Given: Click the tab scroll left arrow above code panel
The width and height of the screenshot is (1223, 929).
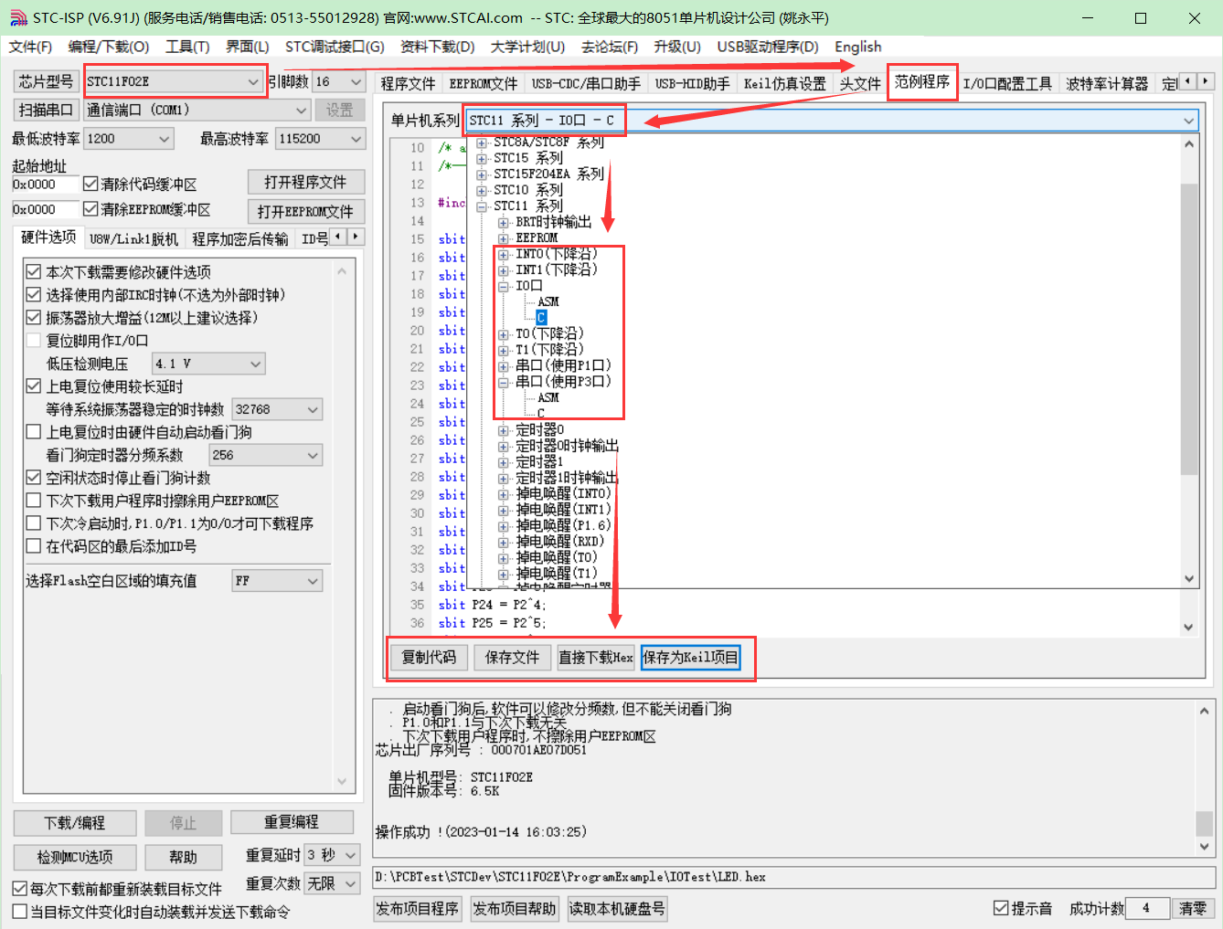Looking at the screenshot, I should [x=1187, y=81].
